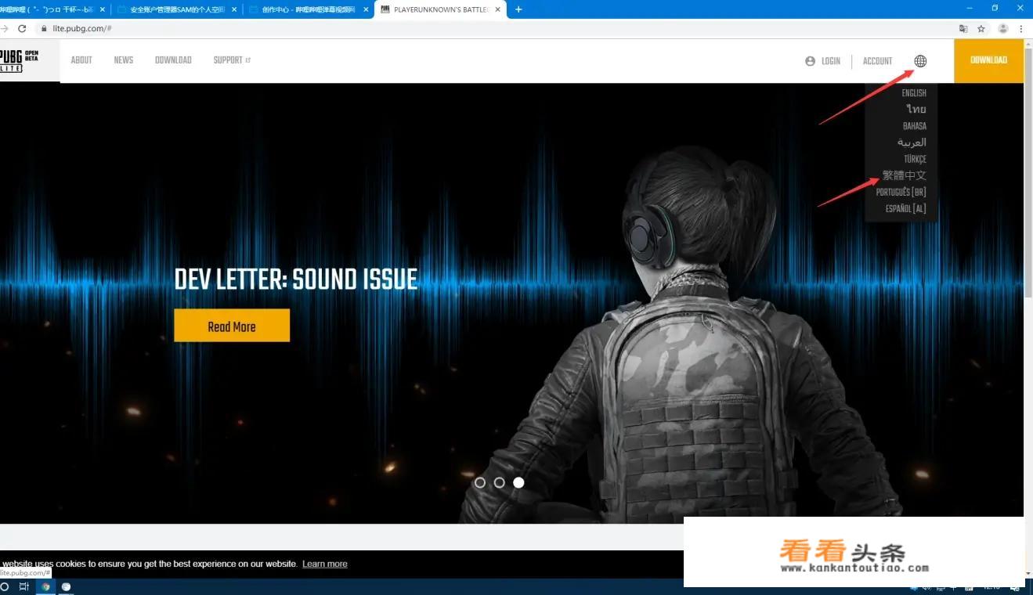
Task: Click the yellow DOWNLOAD button
Action: coord(988,60)
